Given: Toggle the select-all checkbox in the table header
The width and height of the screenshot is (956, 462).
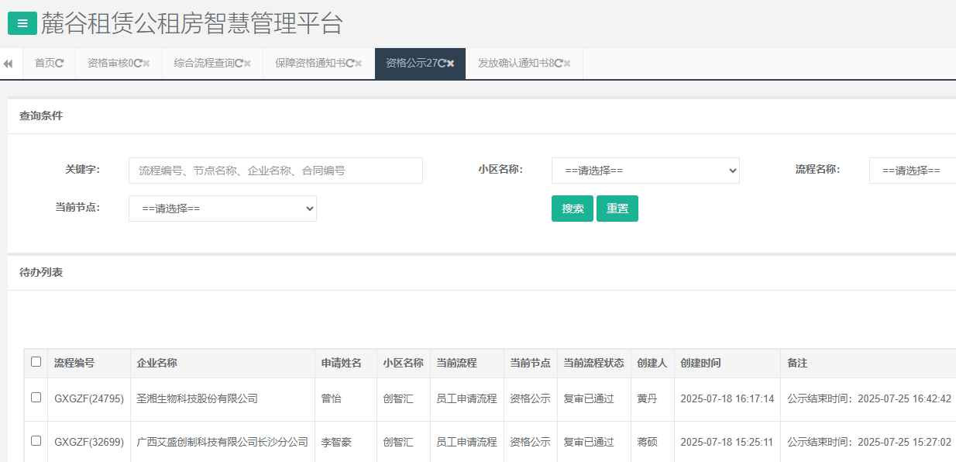Looking at the screenshot, I should (36, 362).
